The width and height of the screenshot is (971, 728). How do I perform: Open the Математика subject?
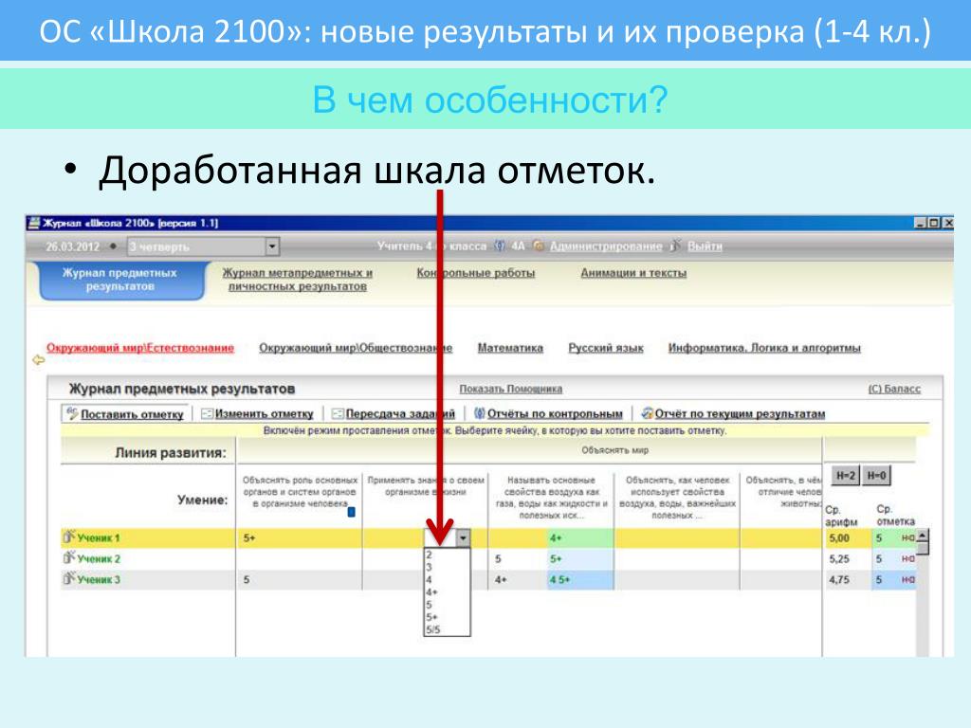pyautogui.click(x=510, y=348)
